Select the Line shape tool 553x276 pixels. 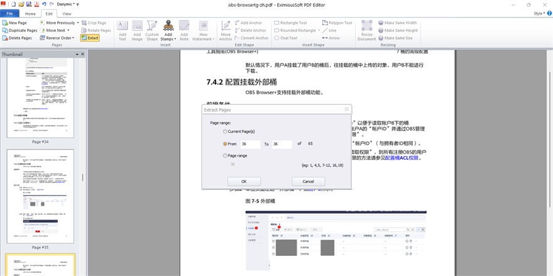pyautogui.click(x=329, y=30)
